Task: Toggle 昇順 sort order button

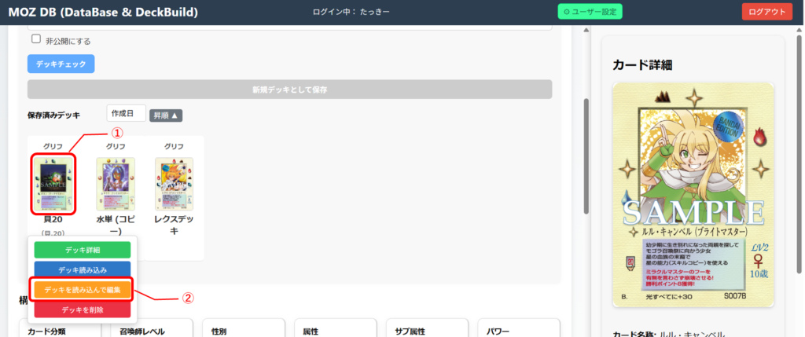Action: 166,115
